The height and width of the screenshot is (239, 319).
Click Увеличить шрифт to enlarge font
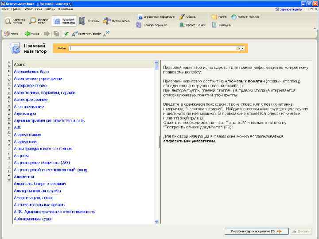[86, 34]
